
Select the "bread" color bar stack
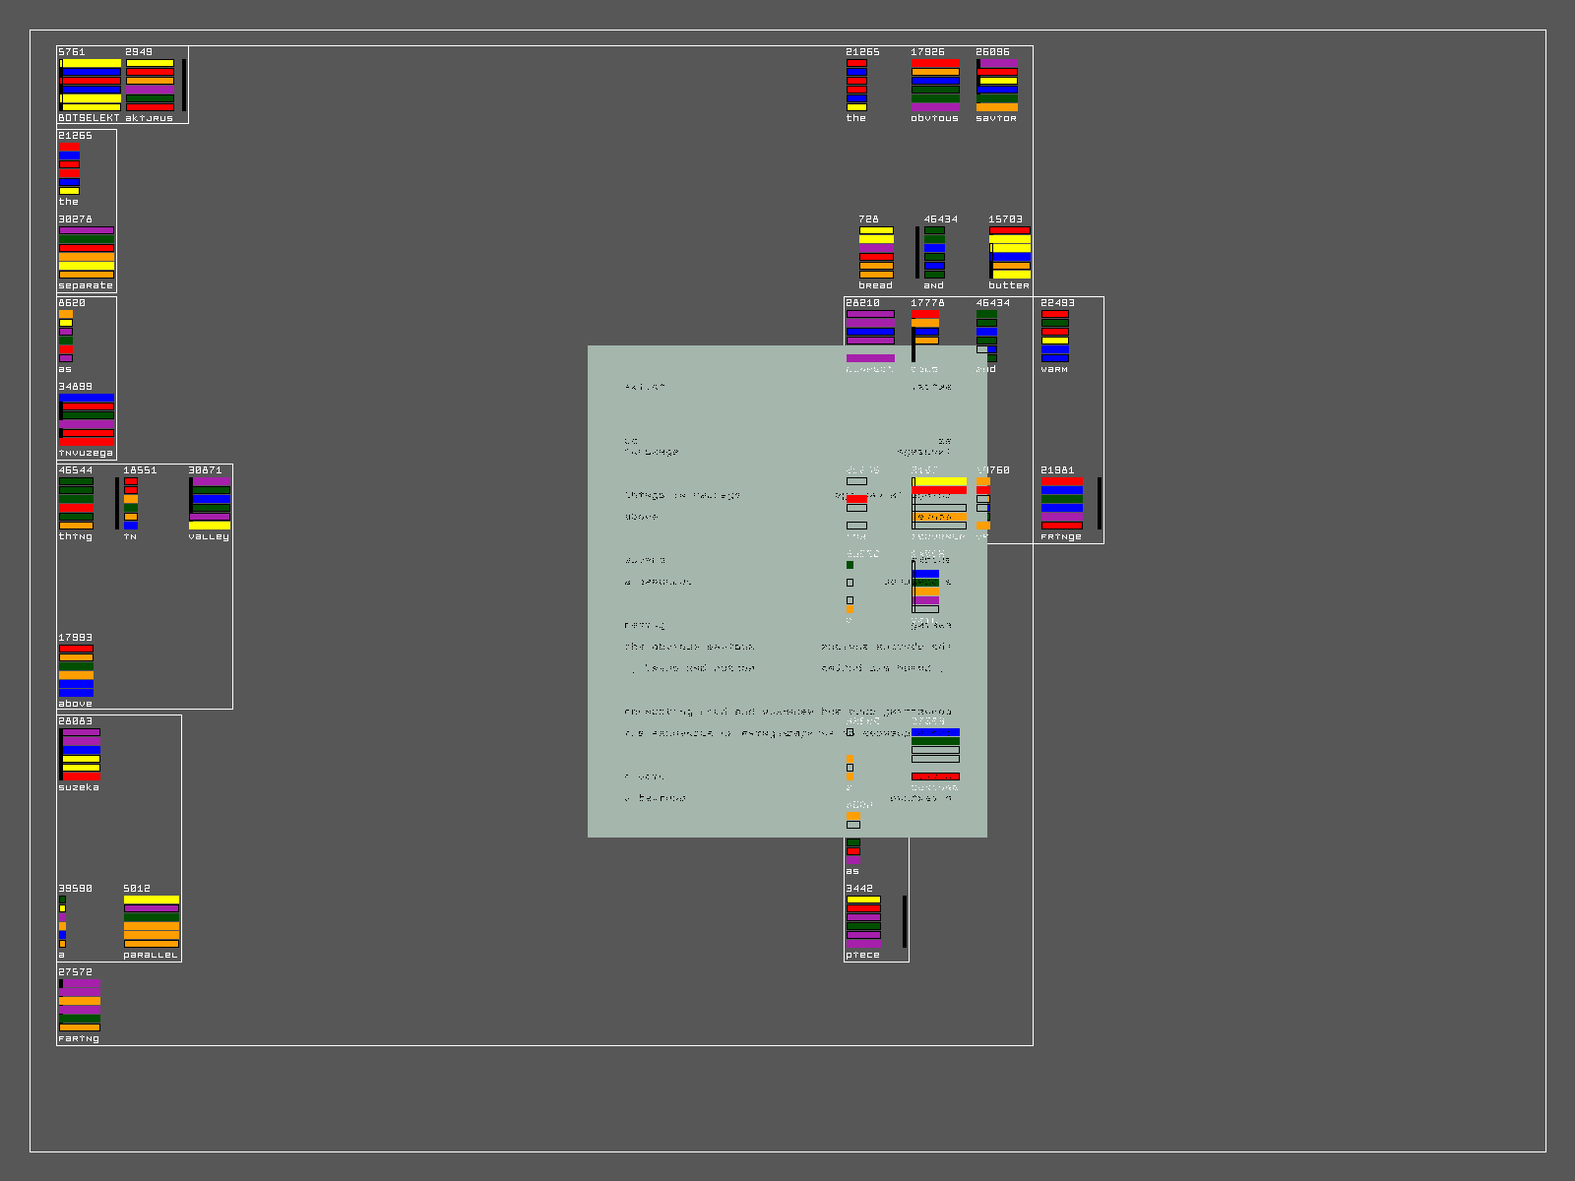[876, 252]
